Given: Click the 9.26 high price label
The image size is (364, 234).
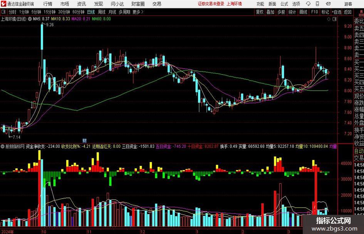Looking at the screenshot, I should click(x=50, y=25).
